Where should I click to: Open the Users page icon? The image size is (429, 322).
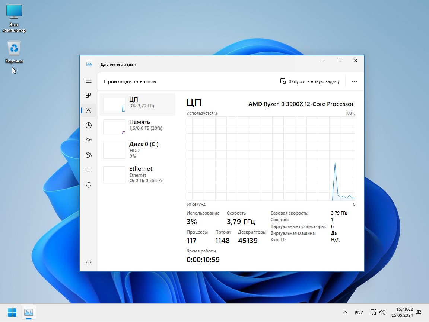89,155
